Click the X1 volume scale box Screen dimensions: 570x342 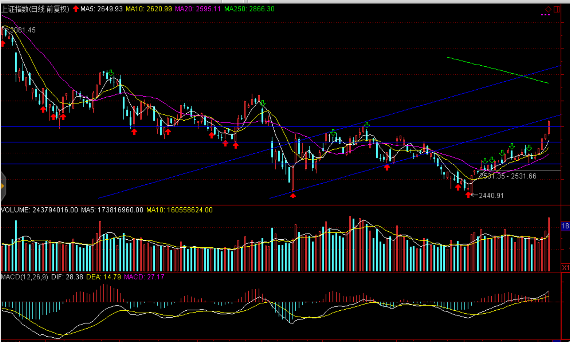[565, 268]
